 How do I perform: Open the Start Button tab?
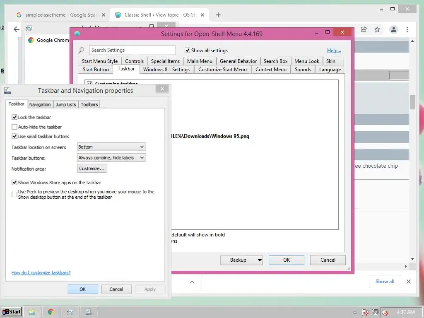[96, 70]
